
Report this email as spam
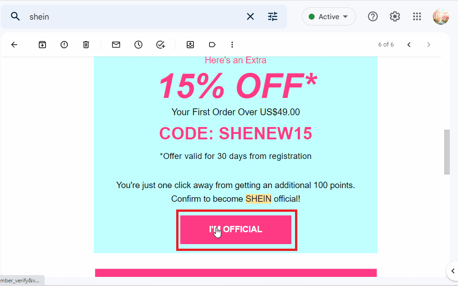64,44
